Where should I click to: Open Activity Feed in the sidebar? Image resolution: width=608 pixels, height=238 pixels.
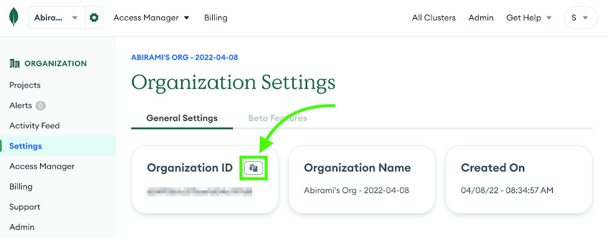click(x=35, y=126)
